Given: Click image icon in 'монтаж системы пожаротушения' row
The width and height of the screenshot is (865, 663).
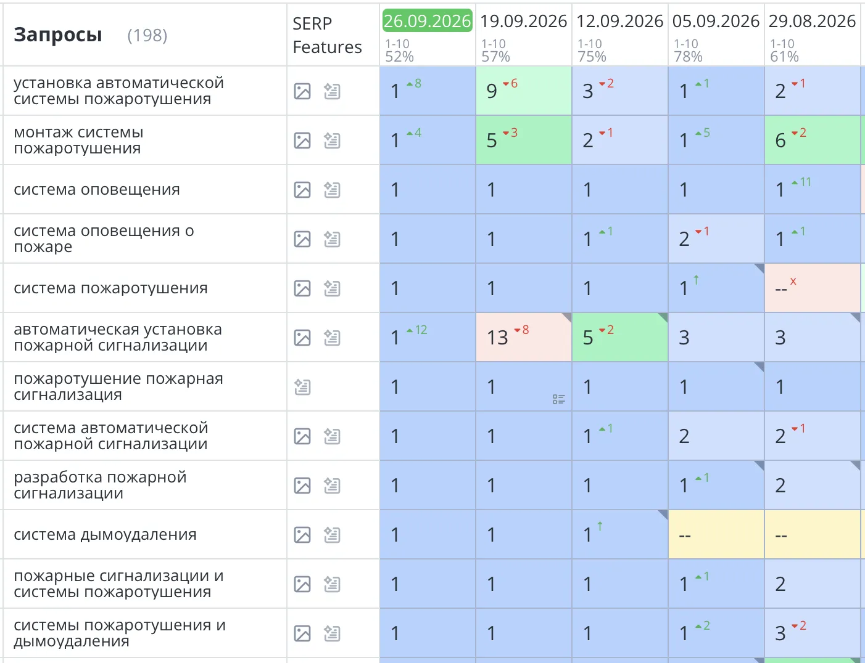Looking at the screenshot, I should click(302, 140).
